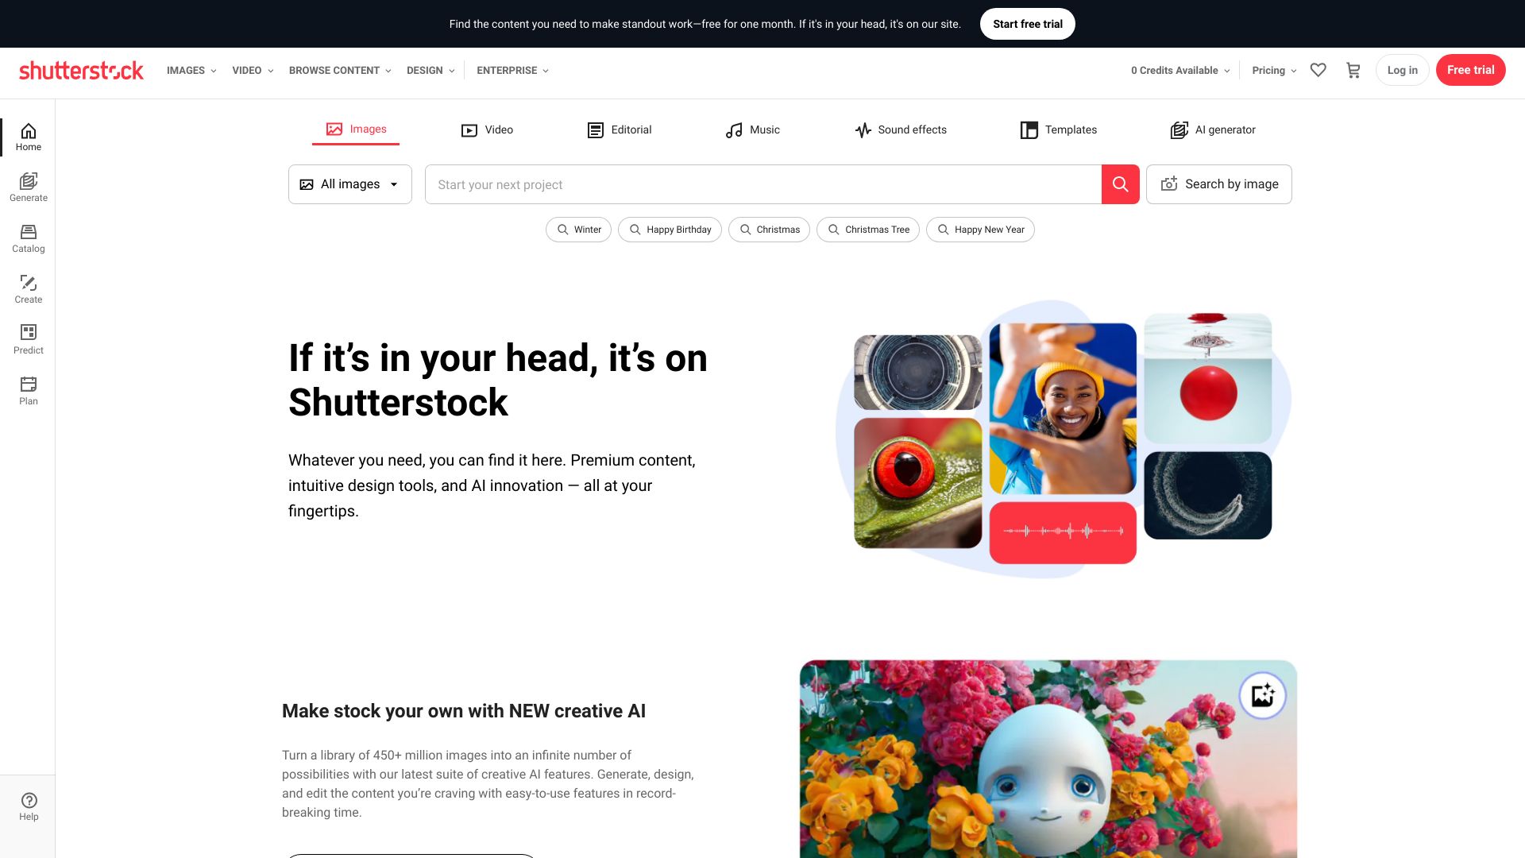Click the favorites heart icon
The width and height of the screenshot is (1525, 858).
1318,69
